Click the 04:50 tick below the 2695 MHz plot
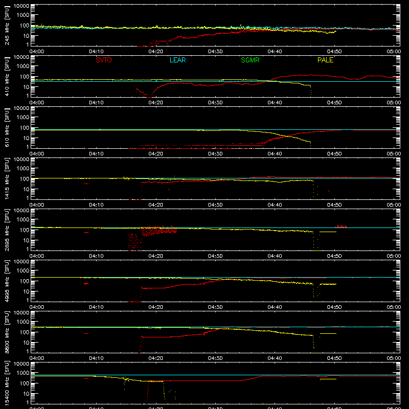The width and height of the screenshot is (409, 409). (334, 256)
